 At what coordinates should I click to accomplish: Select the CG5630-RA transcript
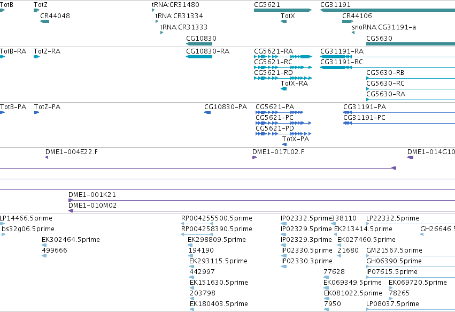411,100
